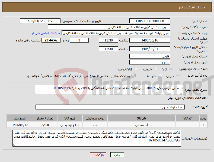Click the ساعت باقی مانده label
214x162 pixels.
(28, 40)
